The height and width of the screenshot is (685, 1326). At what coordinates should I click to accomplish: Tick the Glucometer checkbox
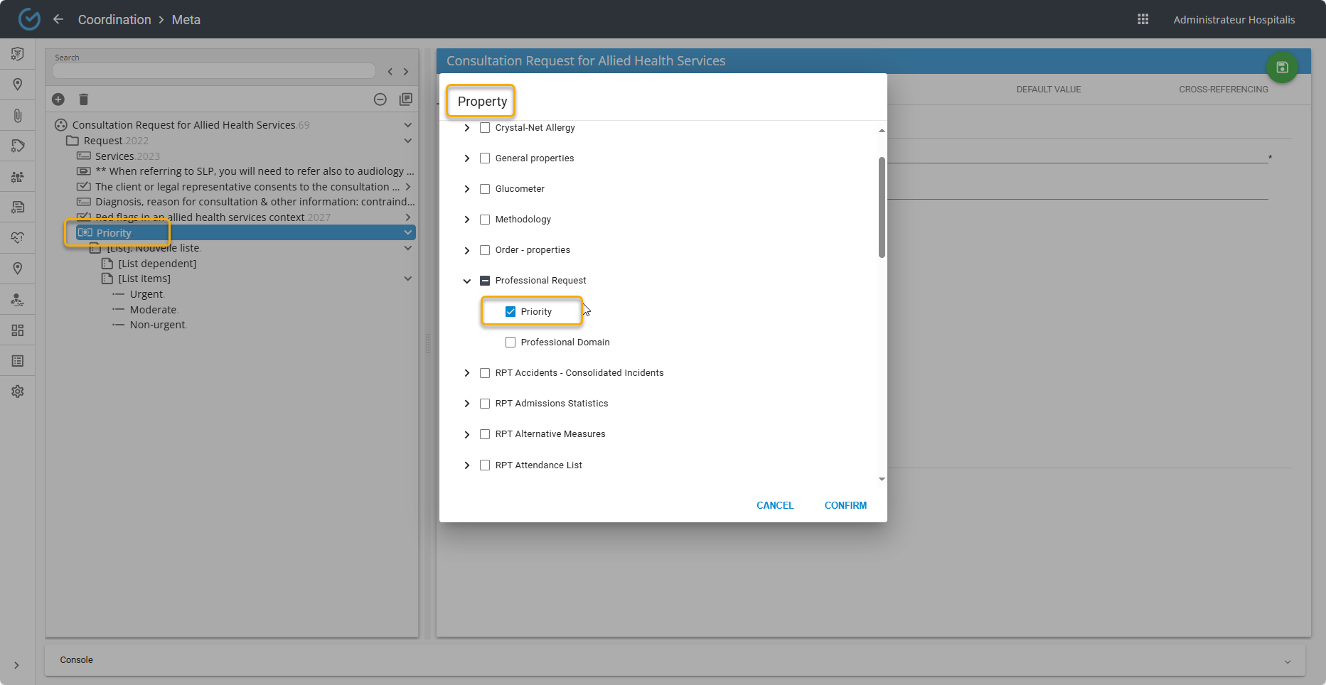(x=485, y=189)
